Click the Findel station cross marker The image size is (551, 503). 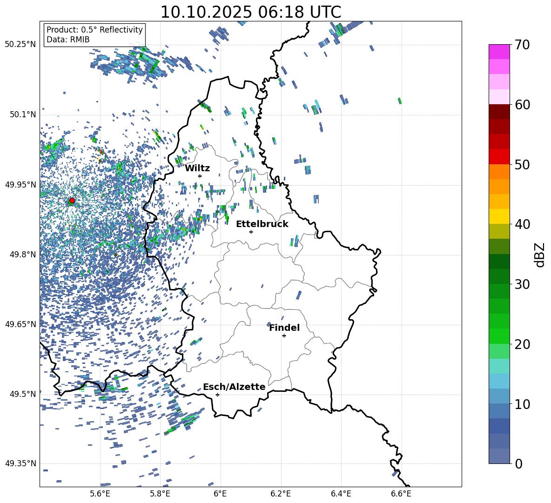284,335
